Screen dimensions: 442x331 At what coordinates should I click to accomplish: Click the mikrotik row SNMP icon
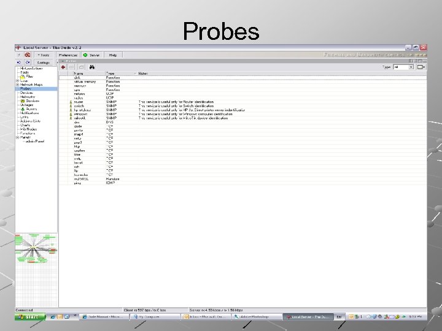(x=71, y=118)
